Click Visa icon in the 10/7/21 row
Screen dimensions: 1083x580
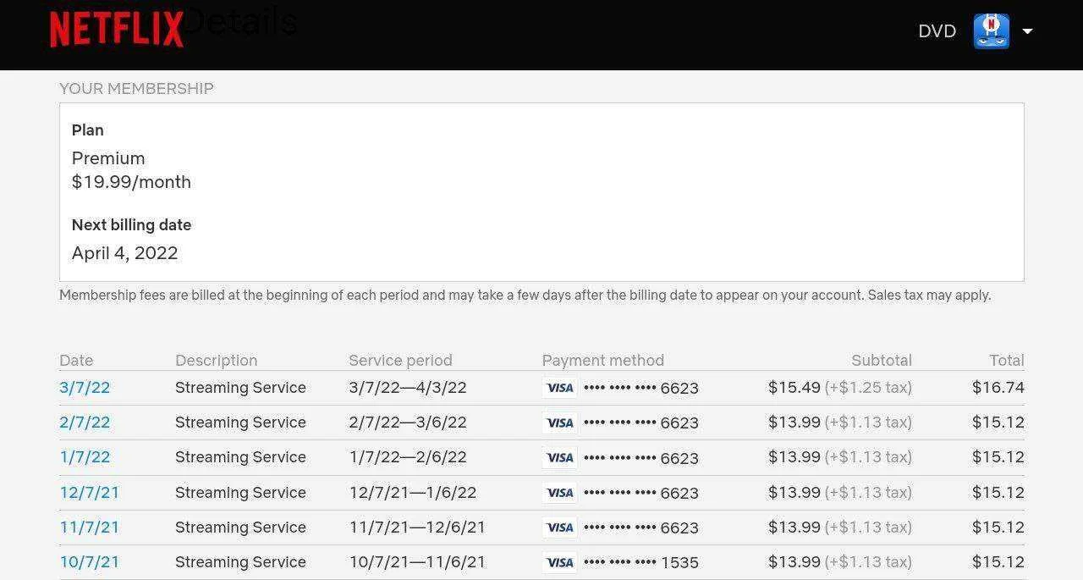pos(559,562)
